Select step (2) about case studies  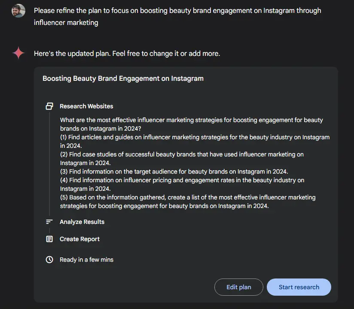click(x=182, y=159)
